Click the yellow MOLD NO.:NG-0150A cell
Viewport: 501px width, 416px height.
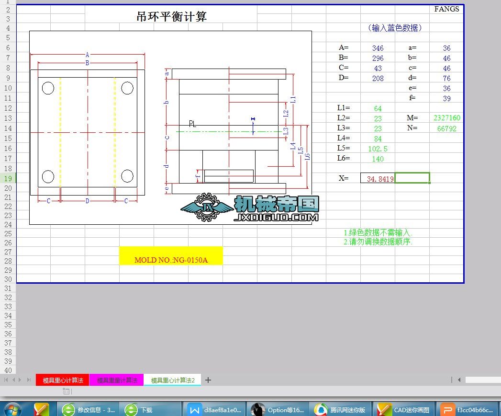pyautogui.click(x=171, y=256)
